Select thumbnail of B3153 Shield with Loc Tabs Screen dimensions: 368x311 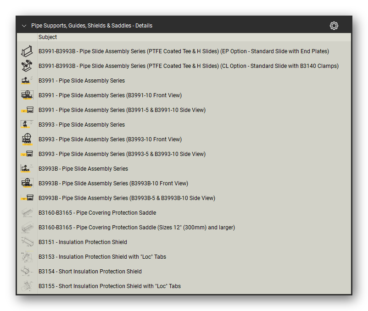[27, 256]
